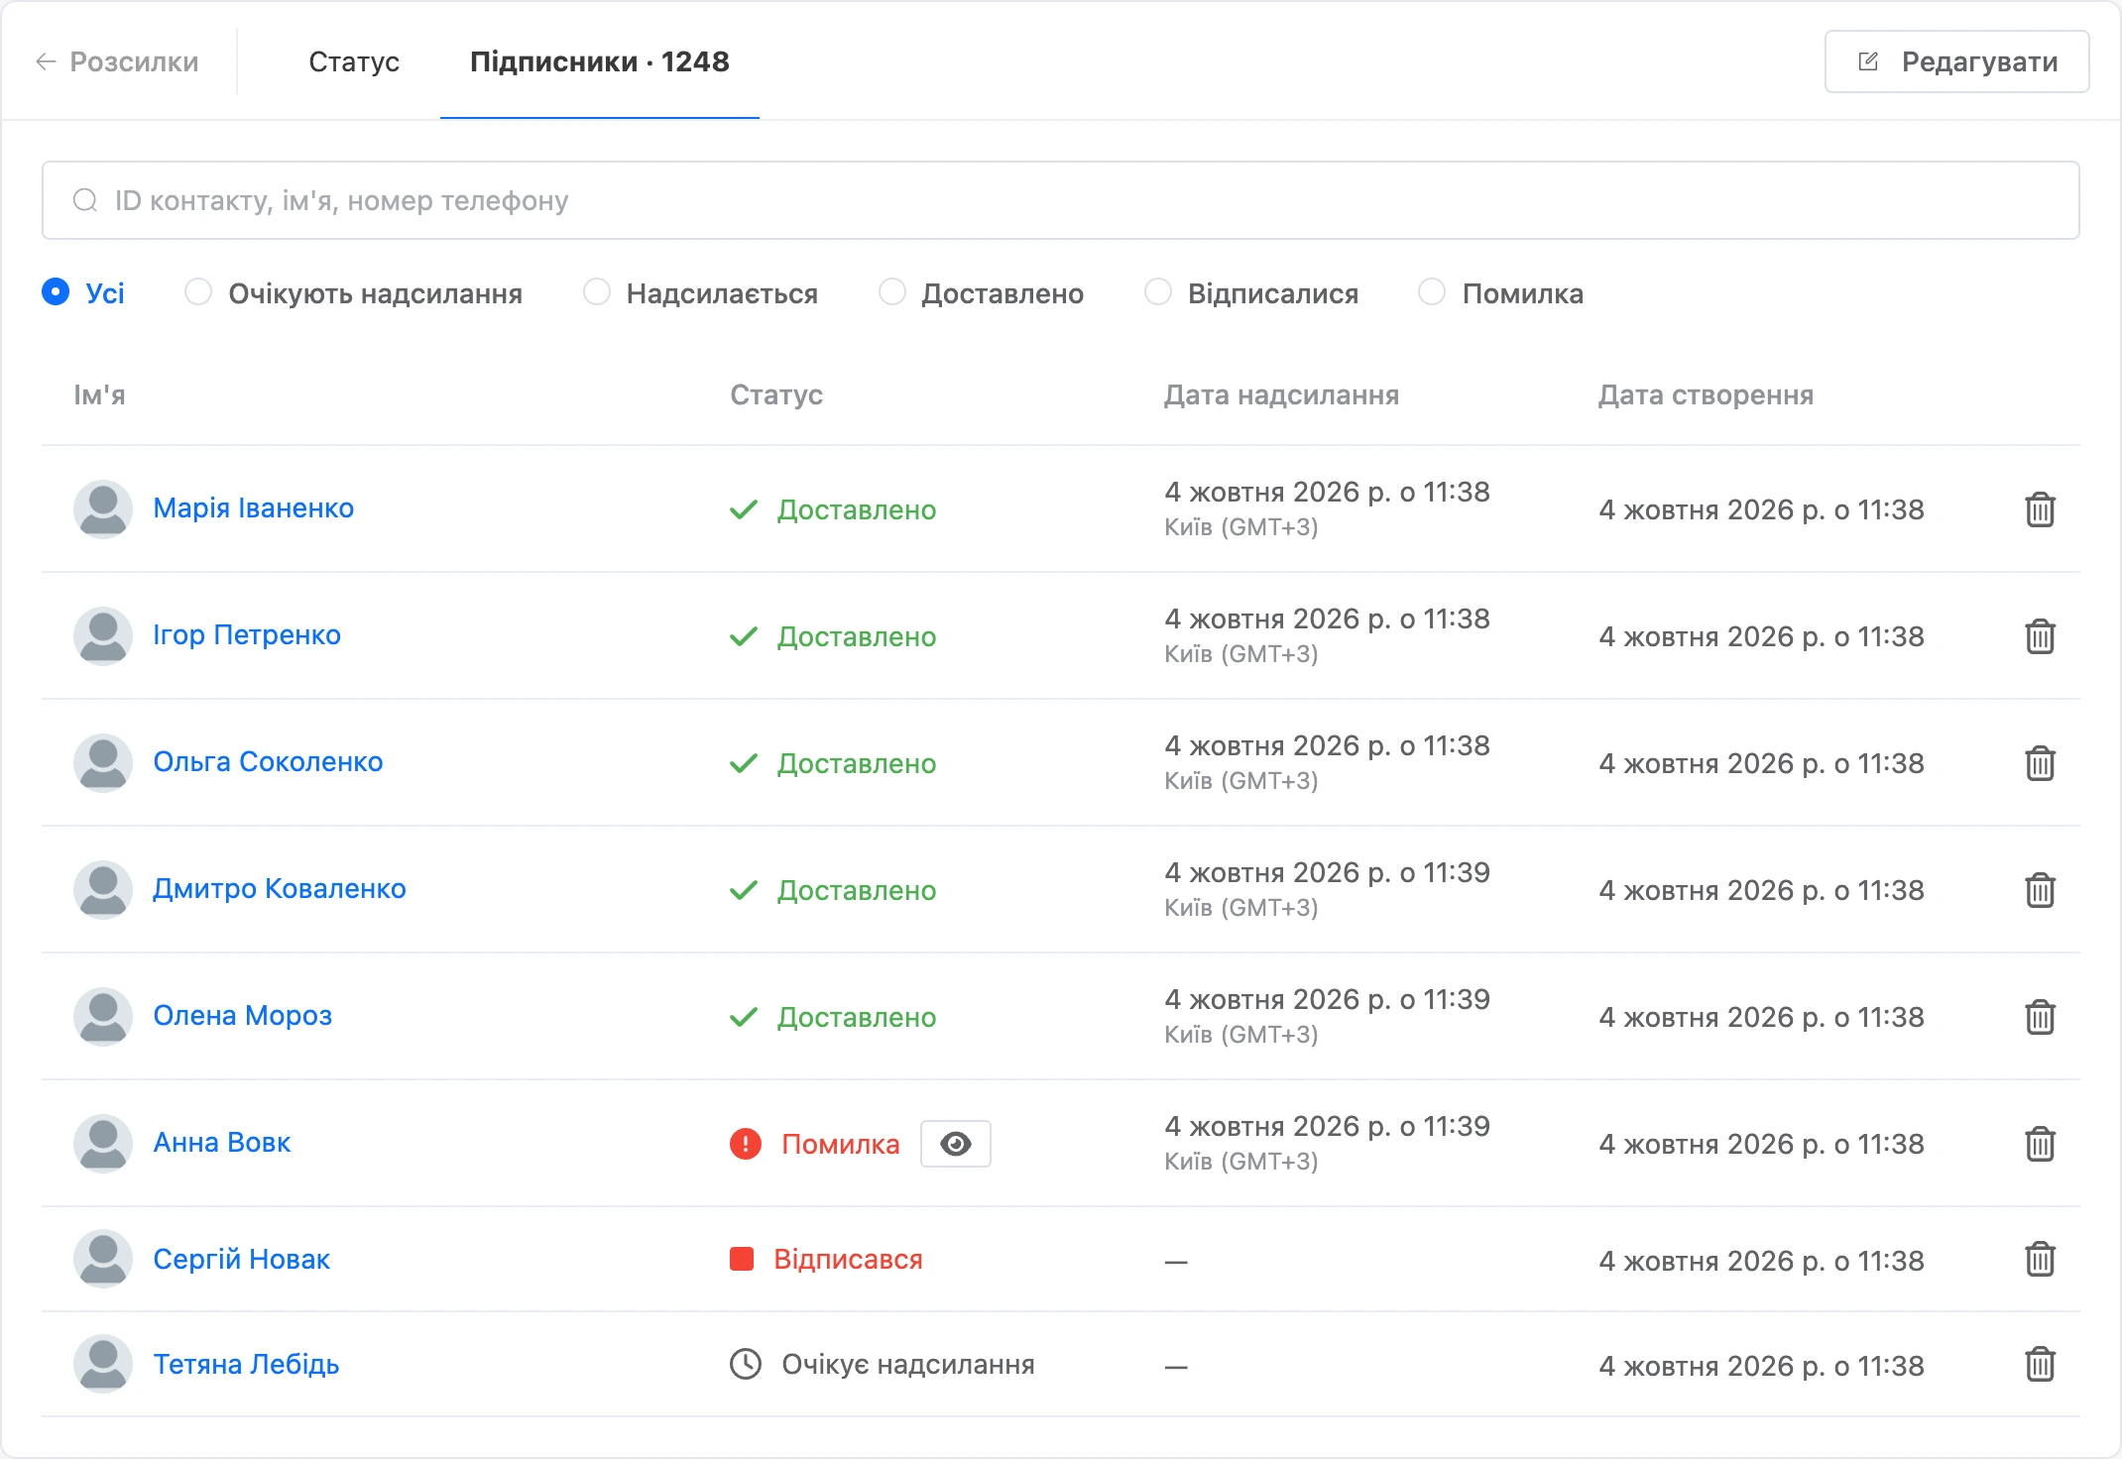Open Сергій Новак profile link
The image size is (2122, 1459).
tap(241, 1260)
